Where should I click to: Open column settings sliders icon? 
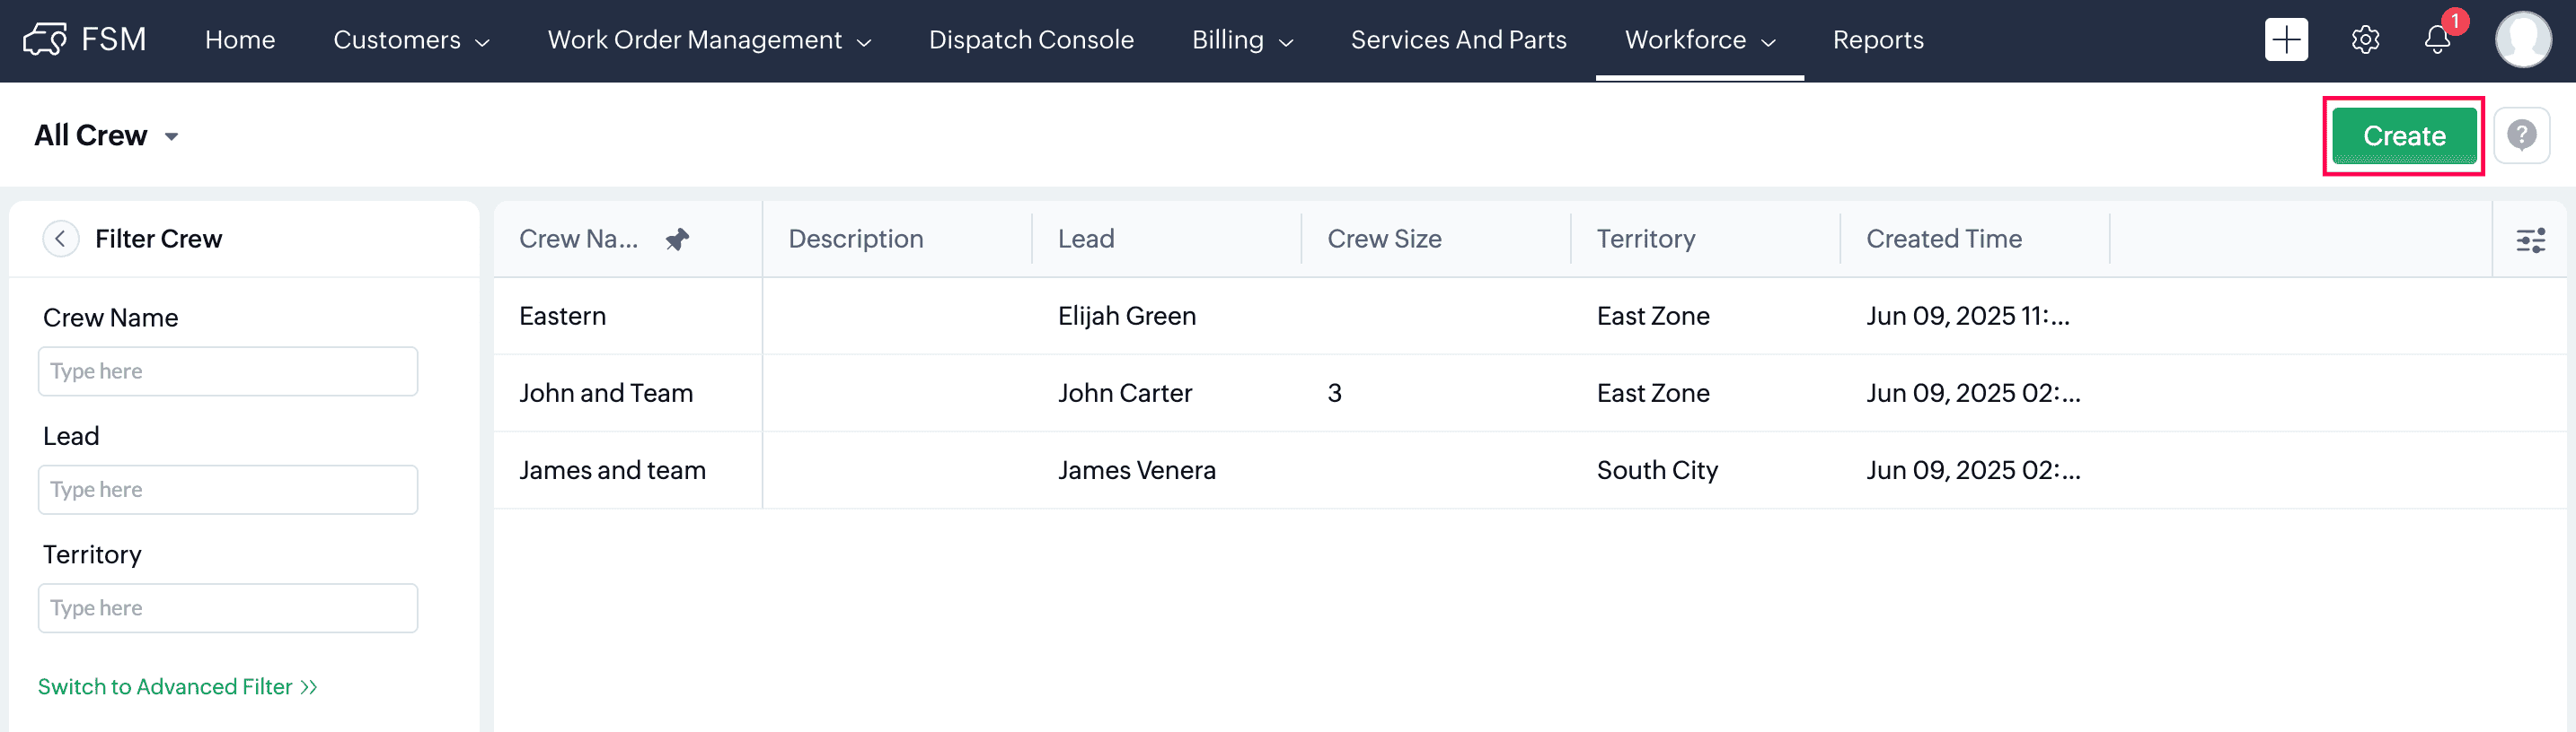(x=2530, y=240)
